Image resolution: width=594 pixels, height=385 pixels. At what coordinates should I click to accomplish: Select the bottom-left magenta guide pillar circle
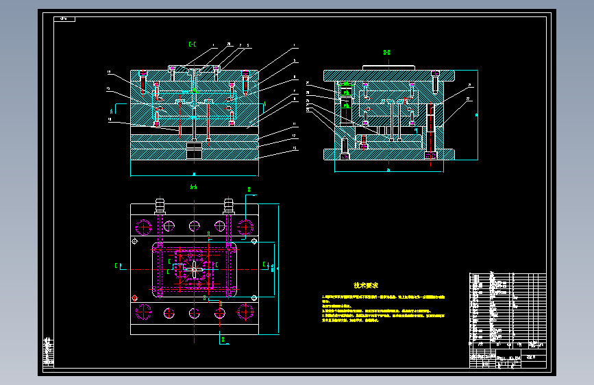pyautogui.click(x=144, y=312)
